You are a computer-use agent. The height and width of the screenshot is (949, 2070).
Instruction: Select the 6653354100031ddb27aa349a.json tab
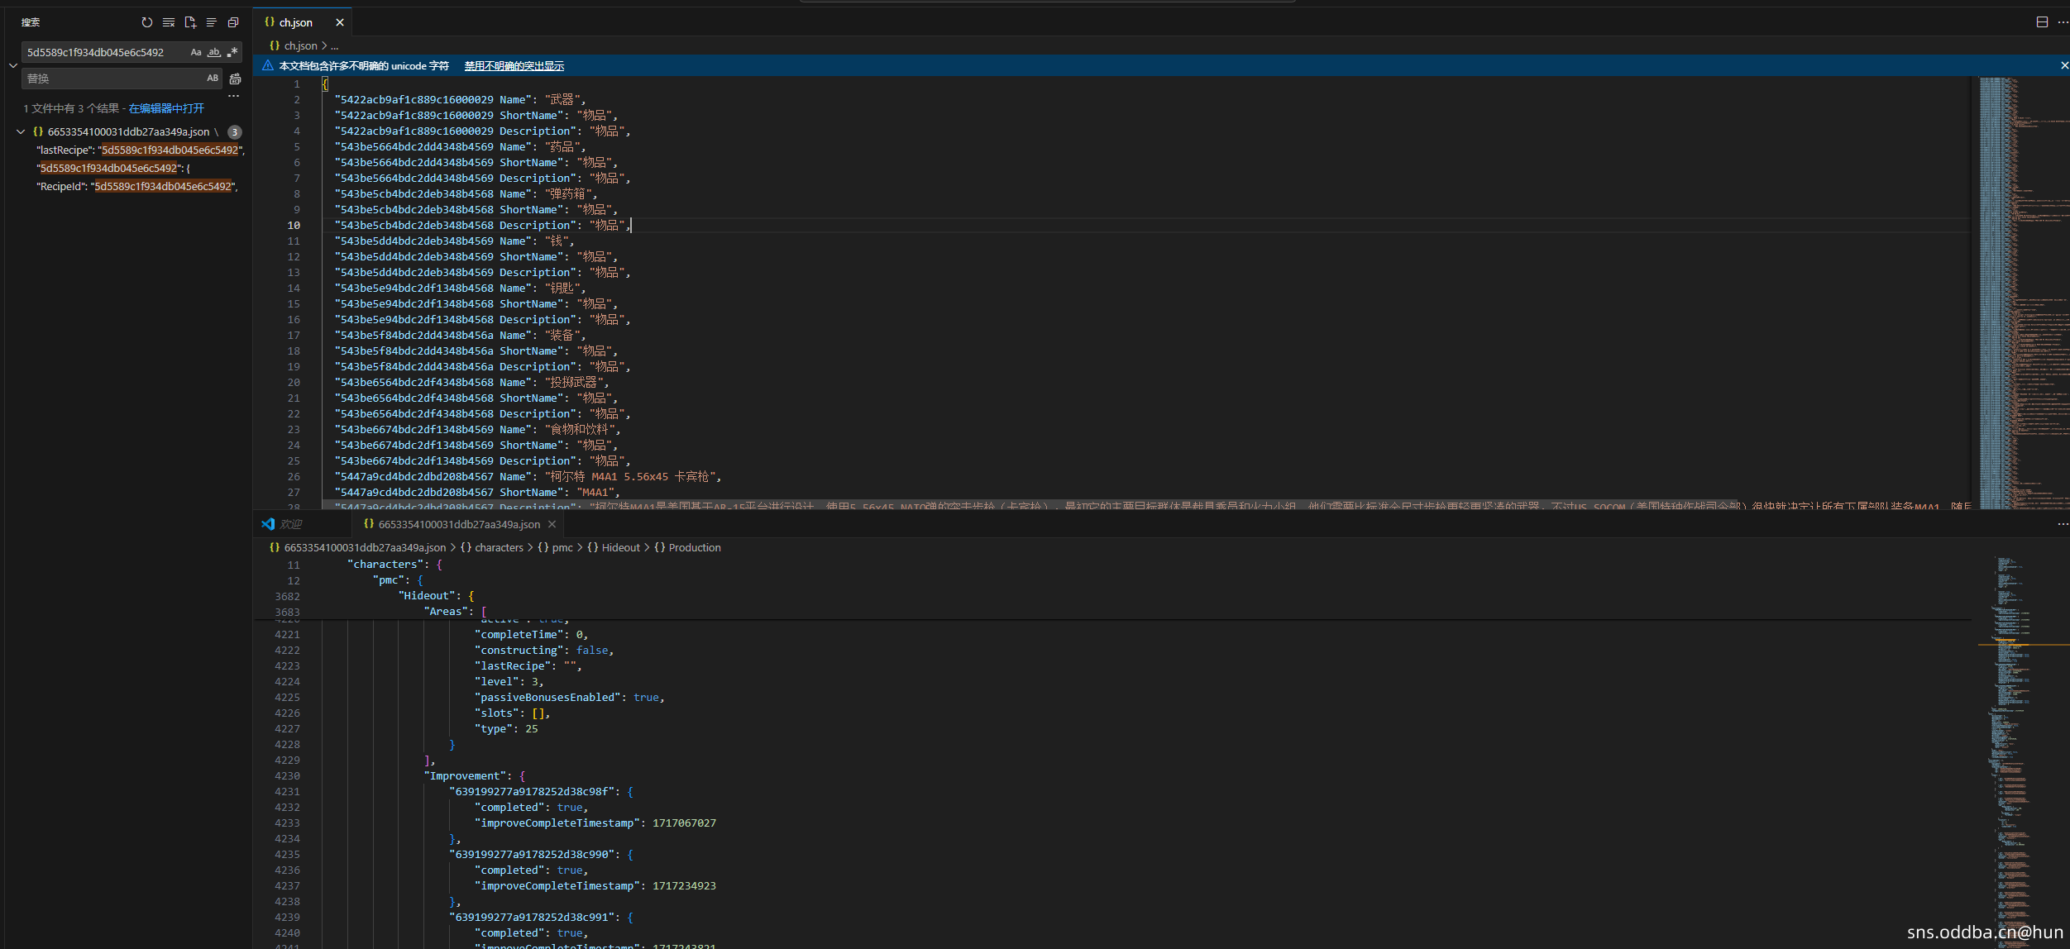(x=458, y=524)
